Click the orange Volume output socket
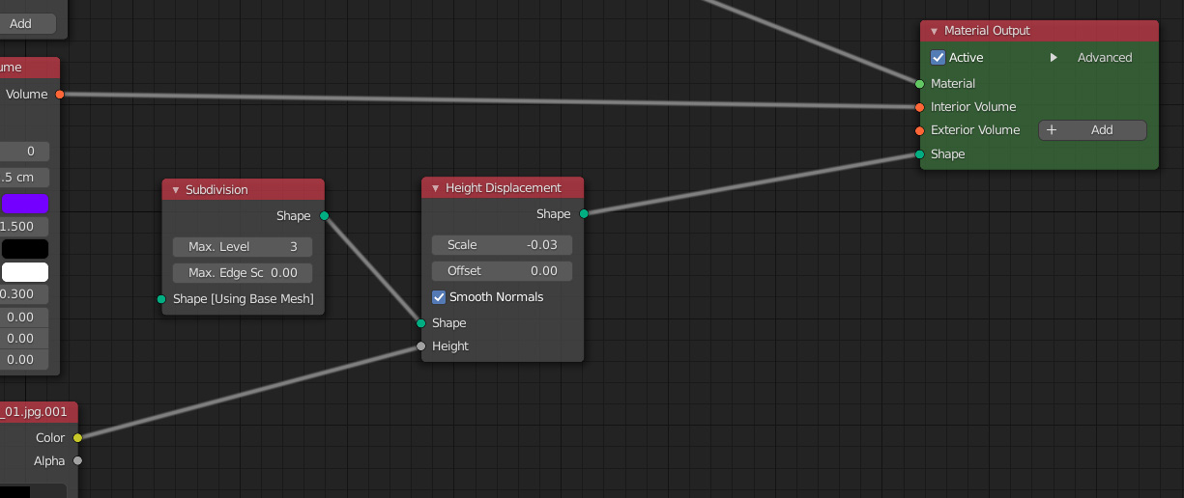This screenshot has width=1184, height=498. click(60, 95)
